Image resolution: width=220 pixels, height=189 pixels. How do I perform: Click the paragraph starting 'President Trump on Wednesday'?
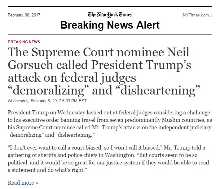point(110,124)
